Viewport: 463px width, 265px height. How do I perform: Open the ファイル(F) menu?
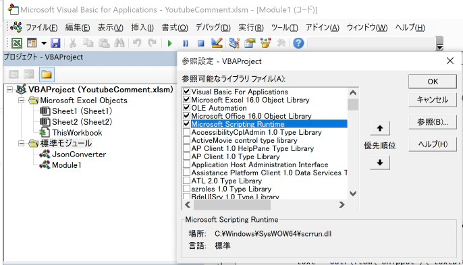pyautogui.click(x=42, y=28)
